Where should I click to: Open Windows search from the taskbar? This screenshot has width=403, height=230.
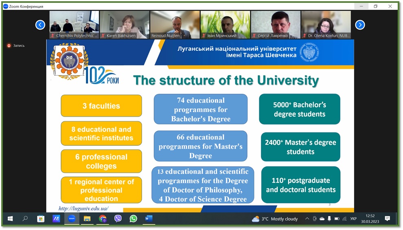click(25, 219)
